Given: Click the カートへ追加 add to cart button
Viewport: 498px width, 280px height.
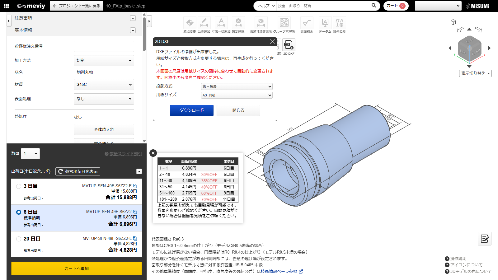Looking at the screenshot, I should point(77,268).
